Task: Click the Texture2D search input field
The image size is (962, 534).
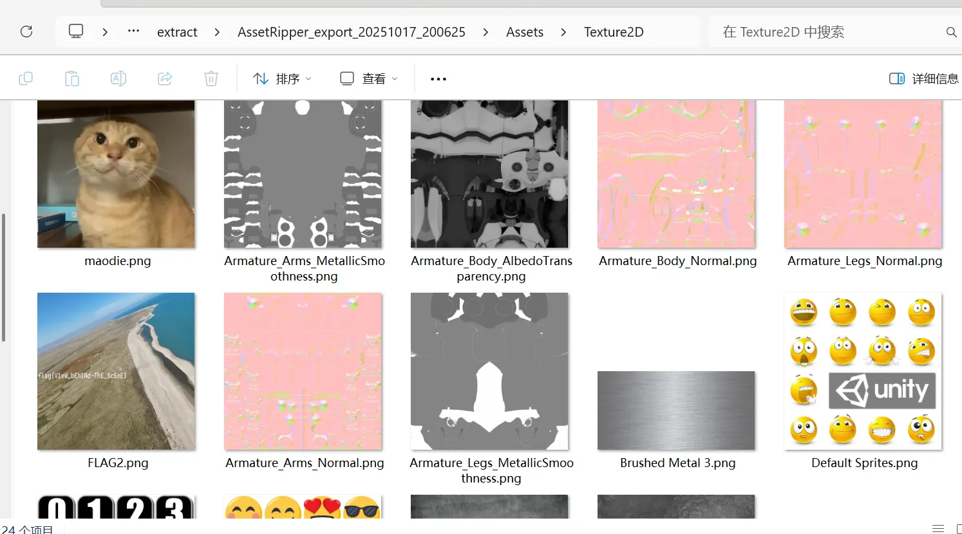Action: (x=824, y=32)
